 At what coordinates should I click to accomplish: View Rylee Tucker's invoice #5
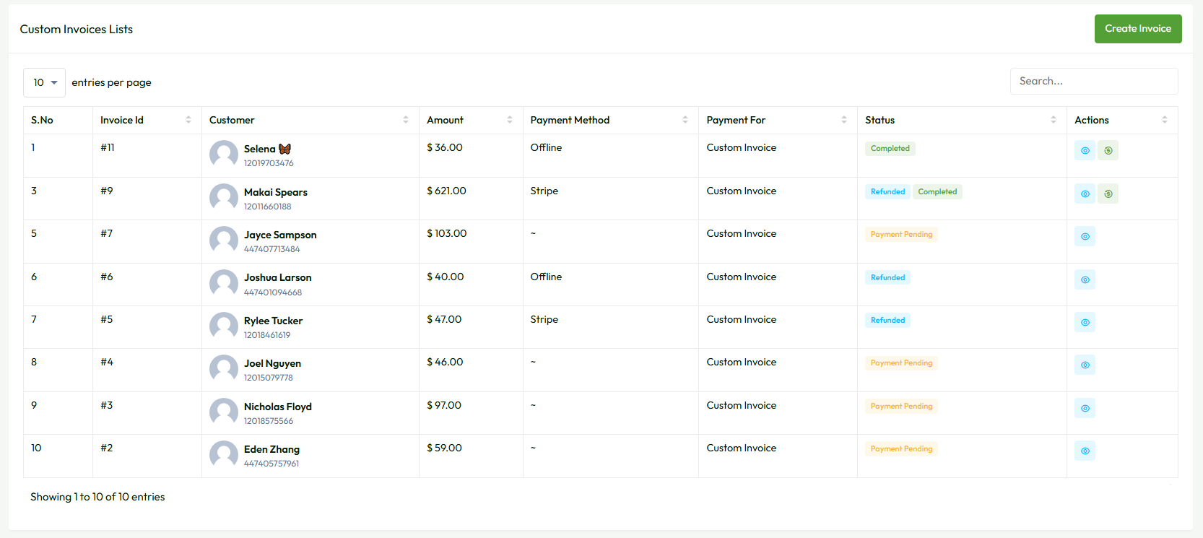pos(1085,322)
